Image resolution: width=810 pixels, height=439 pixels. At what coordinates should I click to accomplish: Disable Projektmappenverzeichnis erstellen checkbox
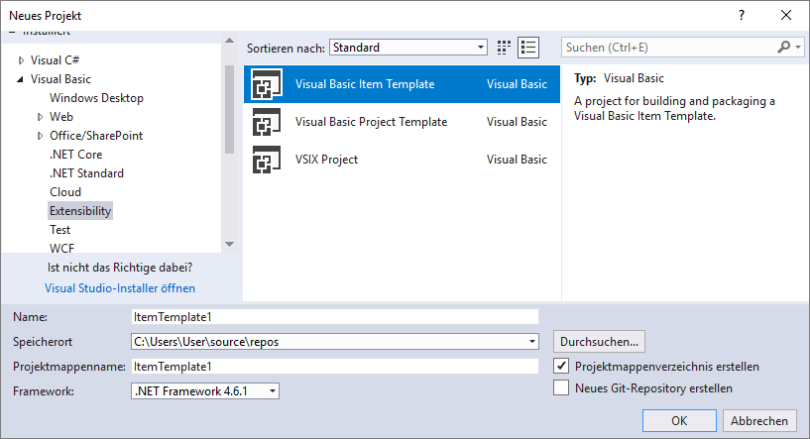[561, 367]
